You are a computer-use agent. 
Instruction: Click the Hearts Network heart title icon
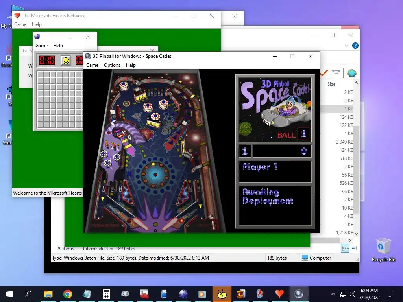17,15
